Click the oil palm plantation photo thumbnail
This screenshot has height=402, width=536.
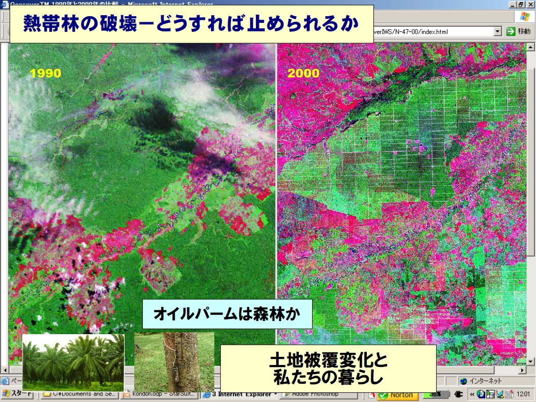click(73, 363)
